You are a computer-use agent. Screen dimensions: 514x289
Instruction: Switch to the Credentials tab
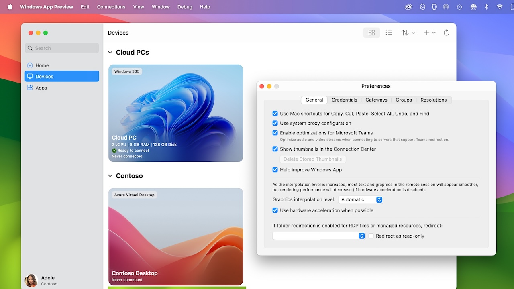[x=344, y=100]
